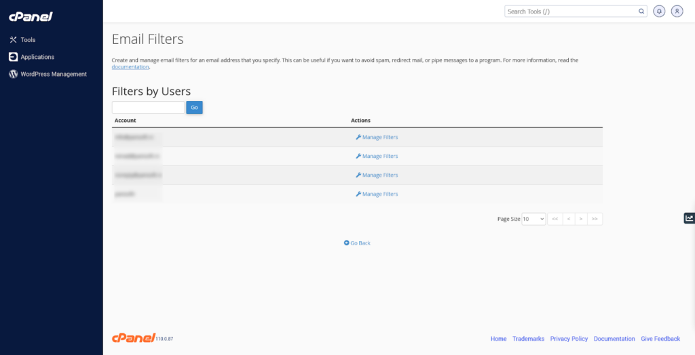695x355 pixels.
Task: Click Manage Filters for the last account
Action: tap(377, 194)
